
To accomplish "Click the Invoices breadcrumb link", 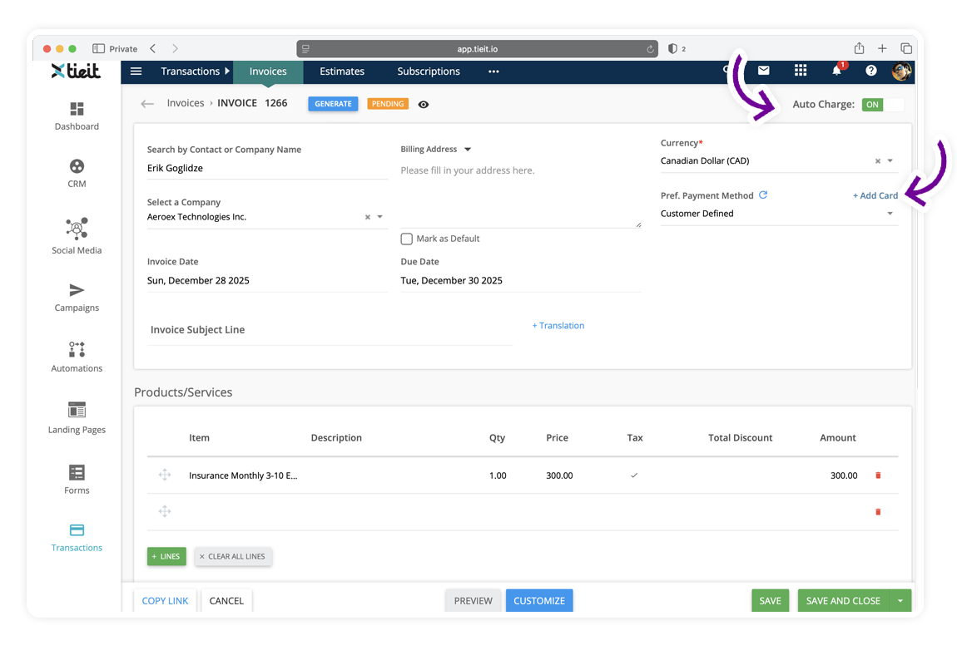I will [186, 103].
